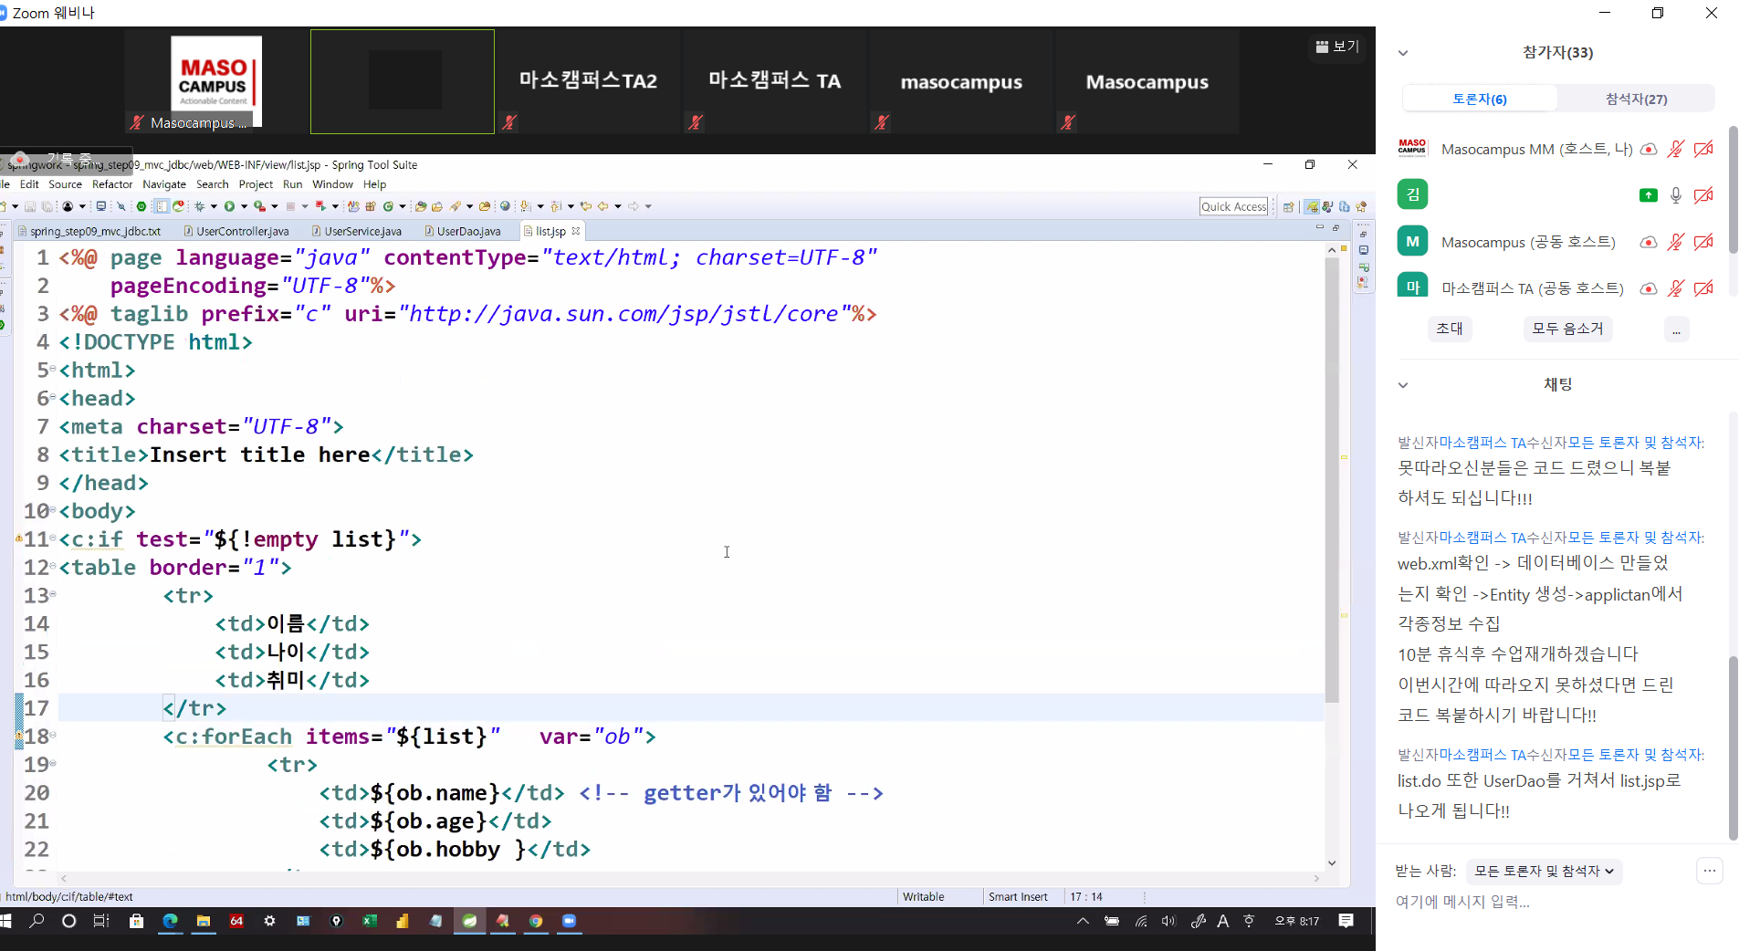Open chat recipient dropdown 모든 토론자 및 참석자
Image resolution: width=1739 pixels, height=951 pixels.
(x=1544, y=871)
